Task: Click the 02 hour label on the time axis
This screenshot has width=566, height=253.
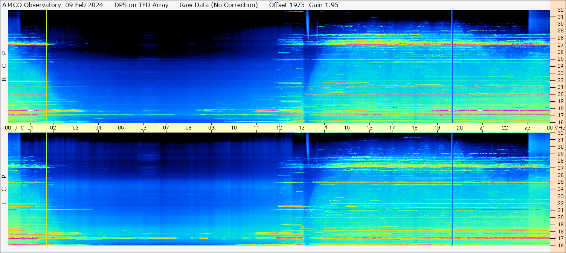Action: click(x=53, y=128)
